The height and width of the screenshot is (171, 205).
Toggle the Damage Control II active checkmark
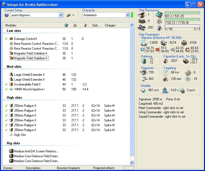[6, 39]
